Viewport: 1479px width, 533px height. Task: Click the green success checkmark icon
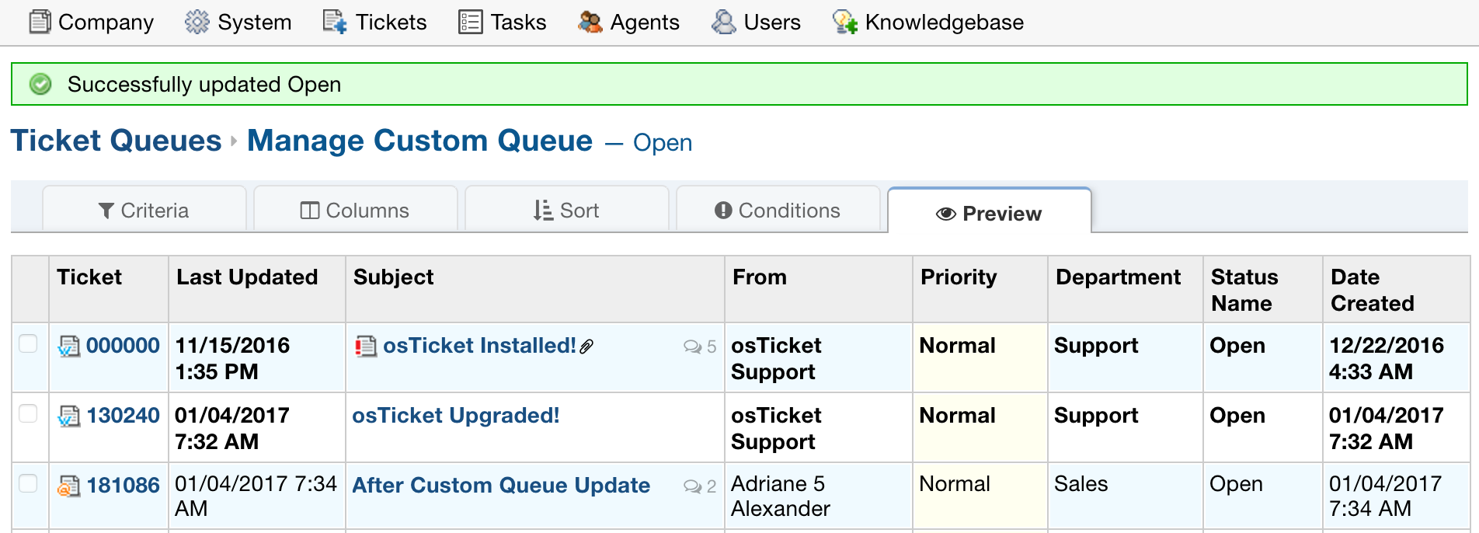(40, 84)
